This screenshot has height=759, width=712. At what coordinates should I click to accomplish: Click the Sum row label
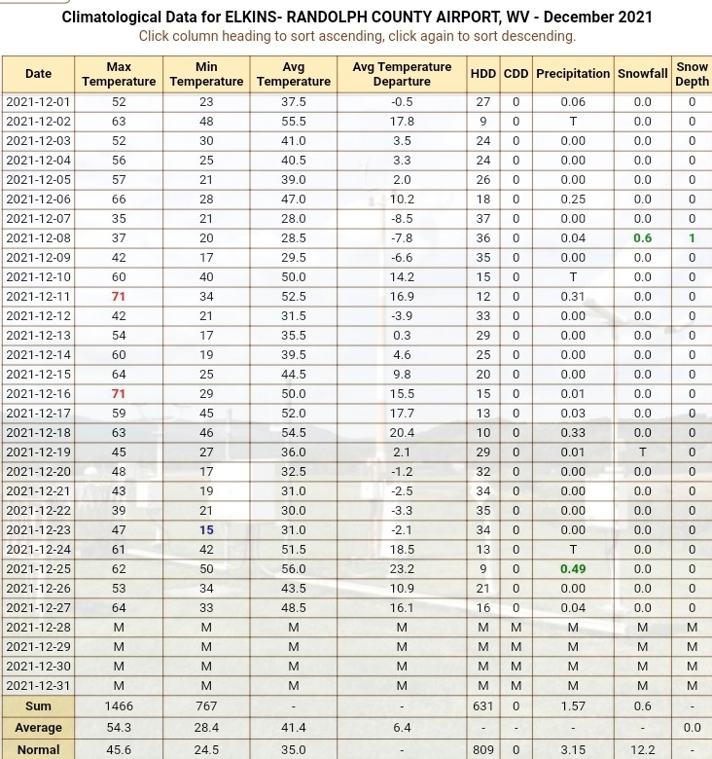click(x=38, y=706)
